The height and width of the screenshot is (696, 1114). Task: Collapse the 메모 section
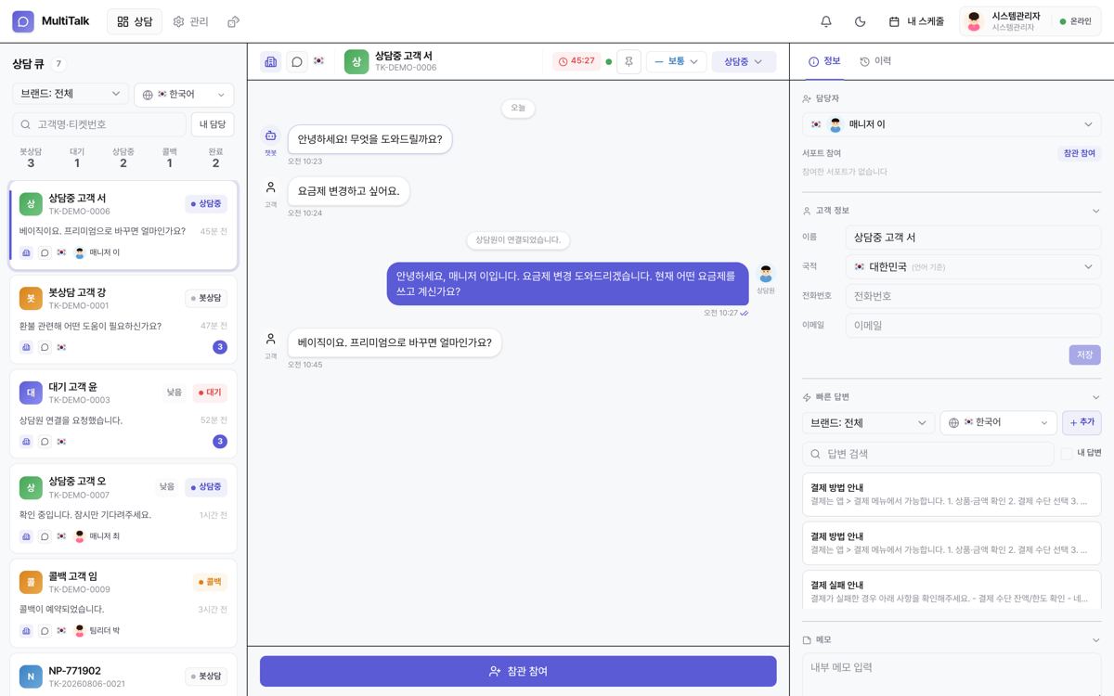tap(1095, 640)
